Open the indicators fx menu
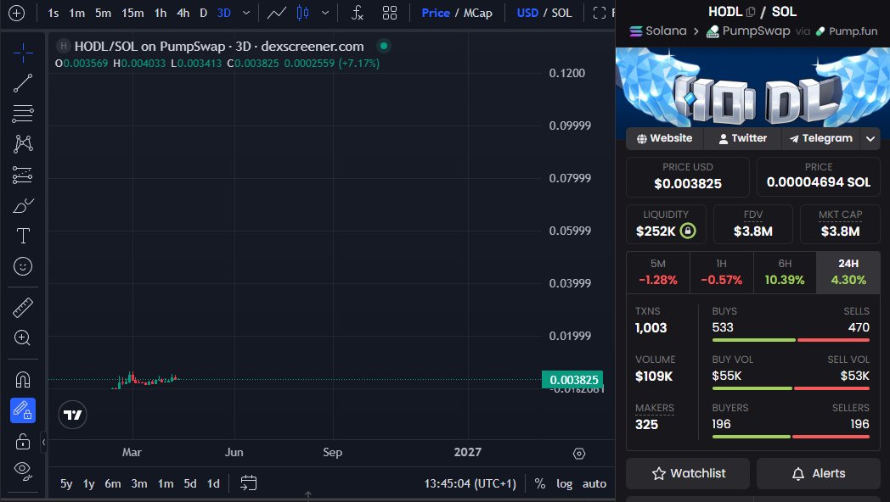 357,13
